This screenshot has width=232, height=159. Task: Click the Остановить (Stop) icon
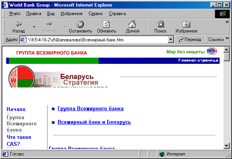pyautogui.click(x=80, y=24)
